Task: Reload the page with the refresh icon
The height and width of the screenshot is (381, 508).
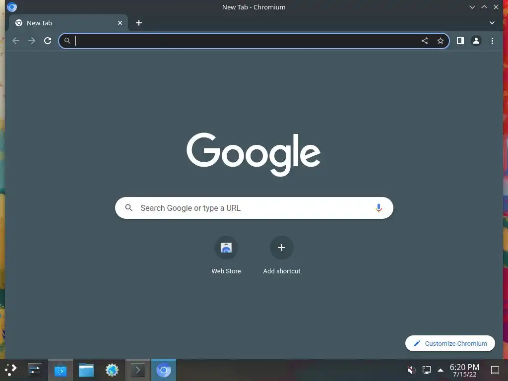Action: coord(48,41)
